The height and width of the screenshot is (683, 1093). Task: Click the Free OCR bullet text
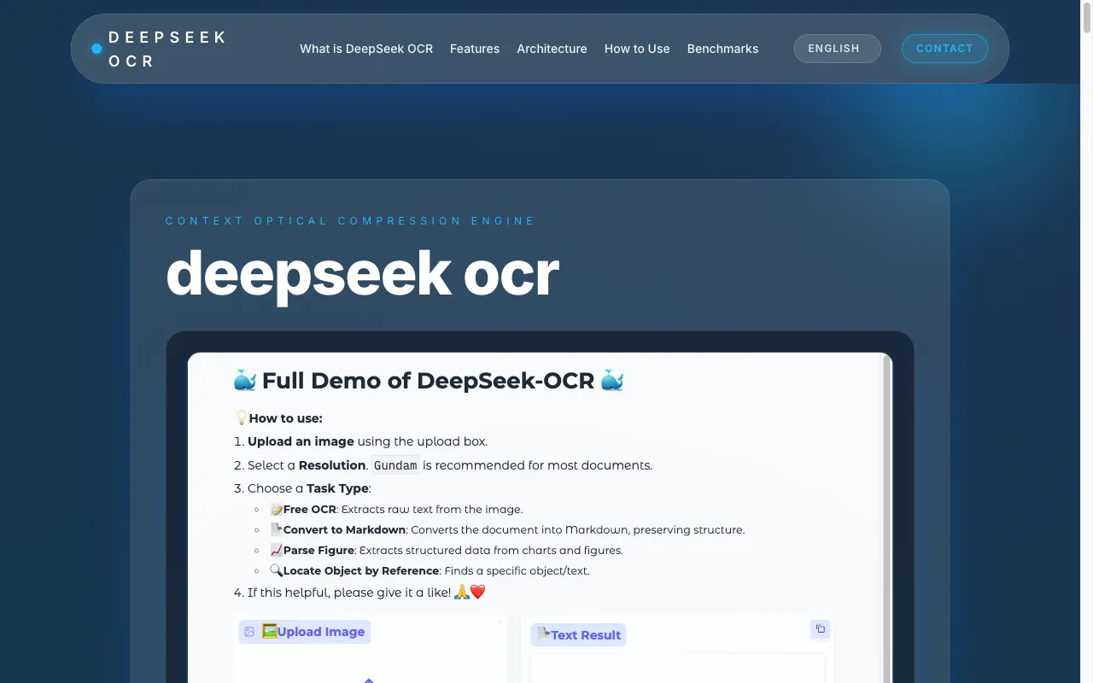[x=396, y=509]
